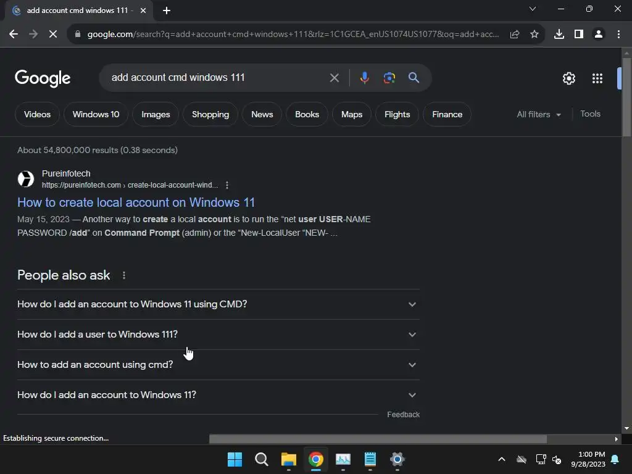Switch to Images results

[156, 114]
